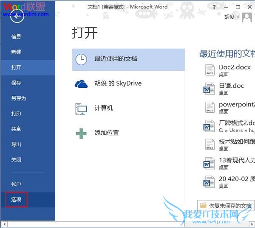Open the 帐户 page
Viewport: 255px width, 228px height.
(x=16, y=184)
